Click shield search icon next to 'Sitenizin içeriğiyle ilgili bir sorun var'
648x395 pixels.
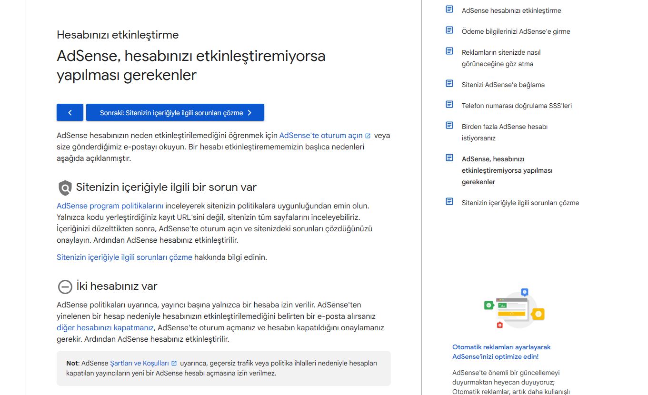coord(65,188)
